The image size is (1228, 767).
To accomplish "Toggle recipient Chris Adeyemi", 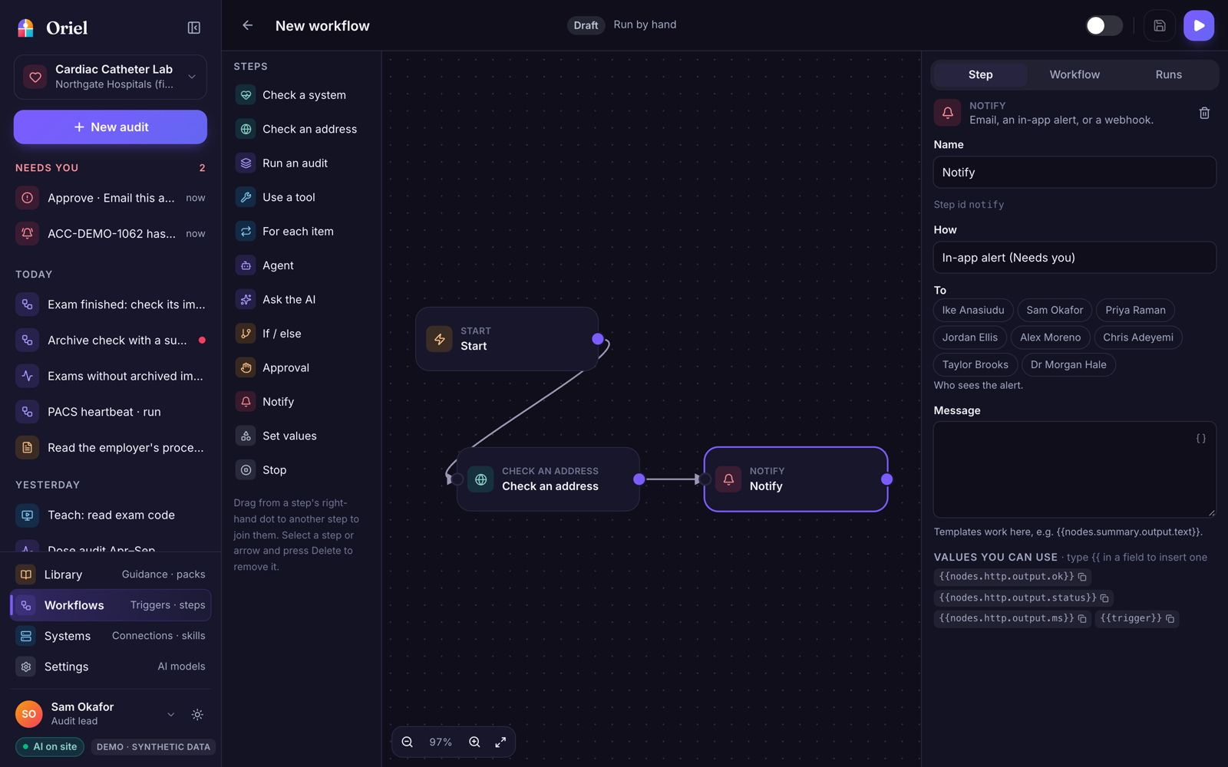I will coord(1138,337).
